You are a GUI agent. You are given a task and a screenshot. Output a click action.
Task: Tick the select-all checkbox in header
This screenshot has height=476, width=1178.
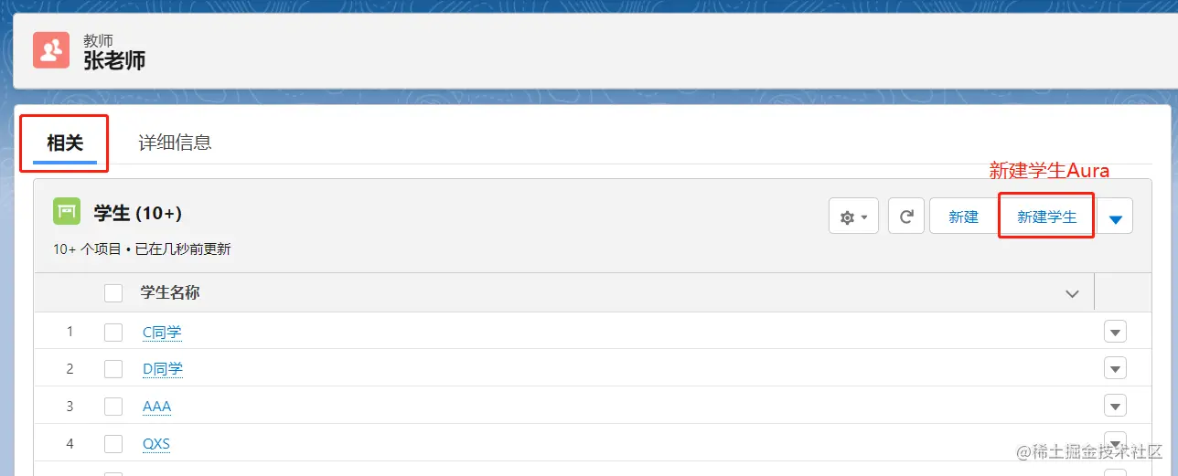tap(113, 293)
